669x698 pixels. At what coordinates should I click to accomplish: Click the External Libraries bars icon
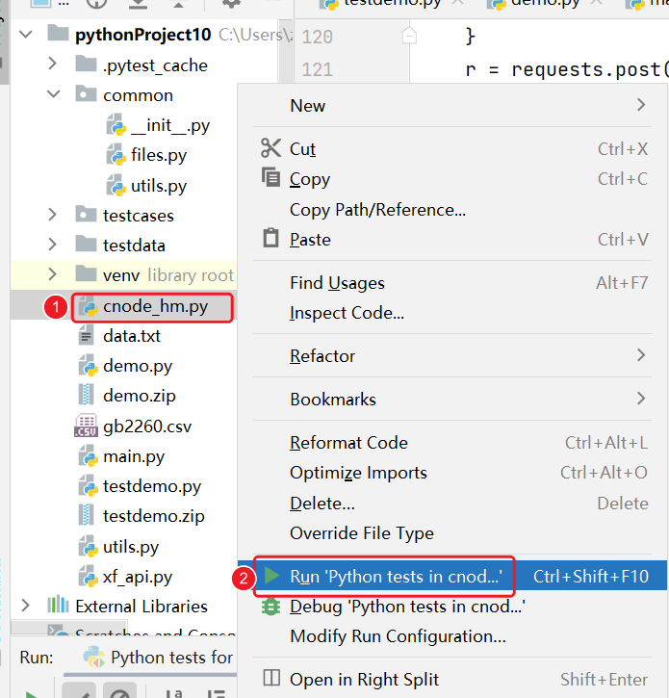click(59, 605)
